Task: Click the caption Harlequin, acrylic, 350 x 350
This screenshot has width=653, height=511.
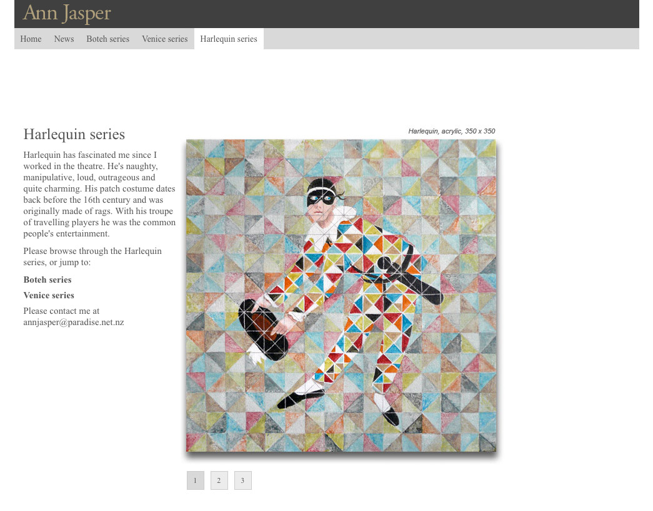Action: 451,131
